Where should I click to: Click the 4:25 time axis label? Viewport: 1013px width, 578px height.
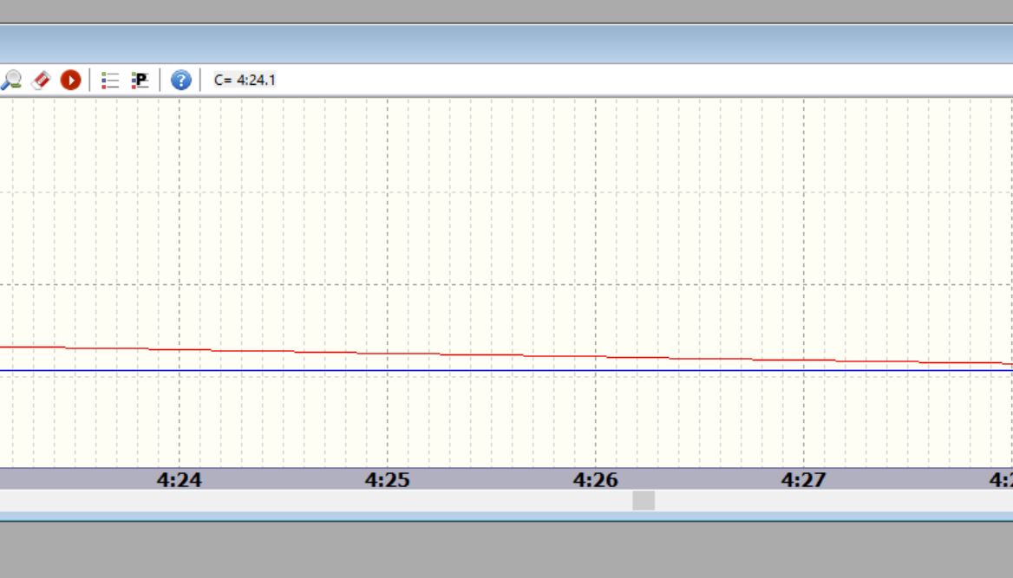[x=387, y=479]
